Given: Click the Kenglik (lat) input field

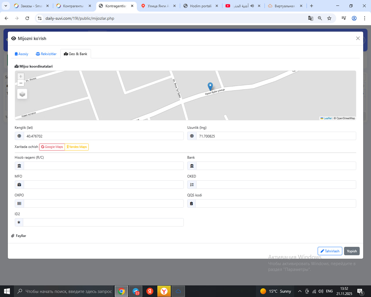Looking at the screenshot, I should [x=103, y=136].
